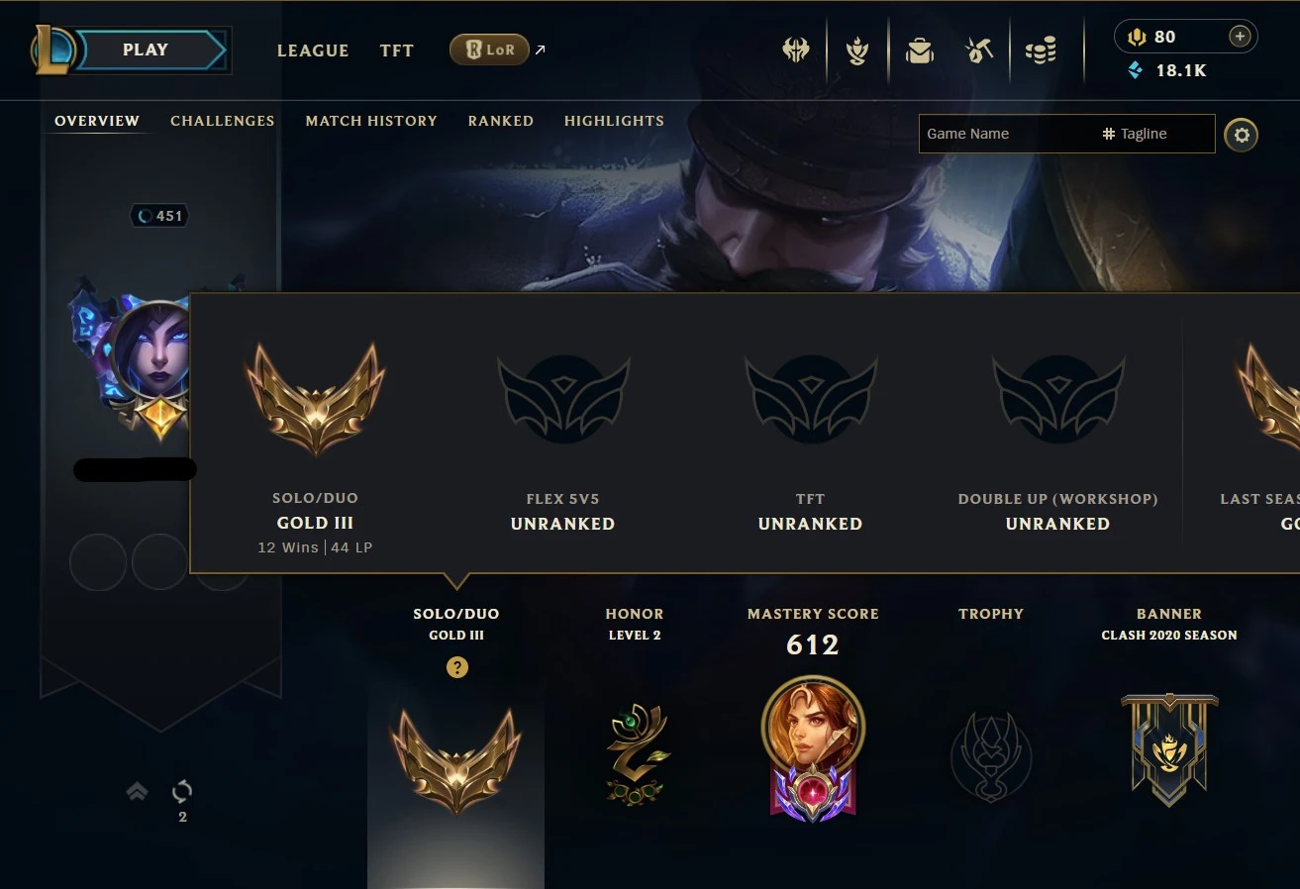Add RP with the plus button
Screen dimensions: 1300x889
1239,37
